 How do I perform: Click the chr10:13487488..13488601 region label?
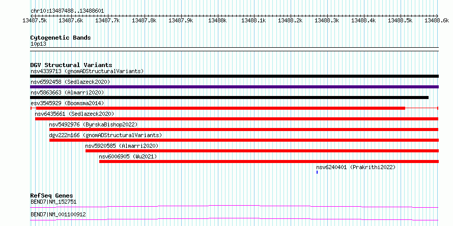click(x=67, y=11)
